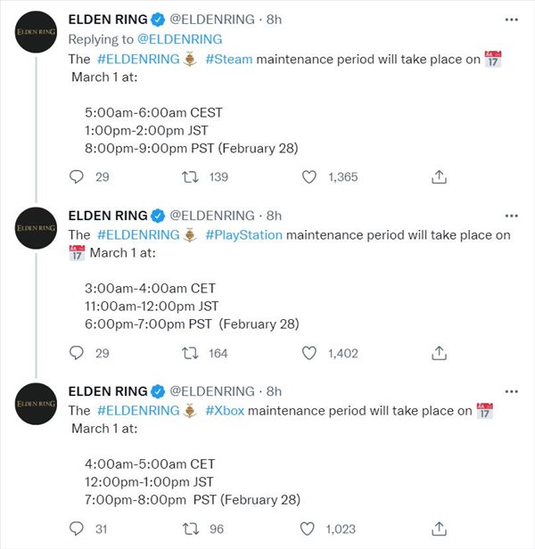The image size is (535, 549).
Task: Open more options on the Steam tweet
Action: click(512, 20)
